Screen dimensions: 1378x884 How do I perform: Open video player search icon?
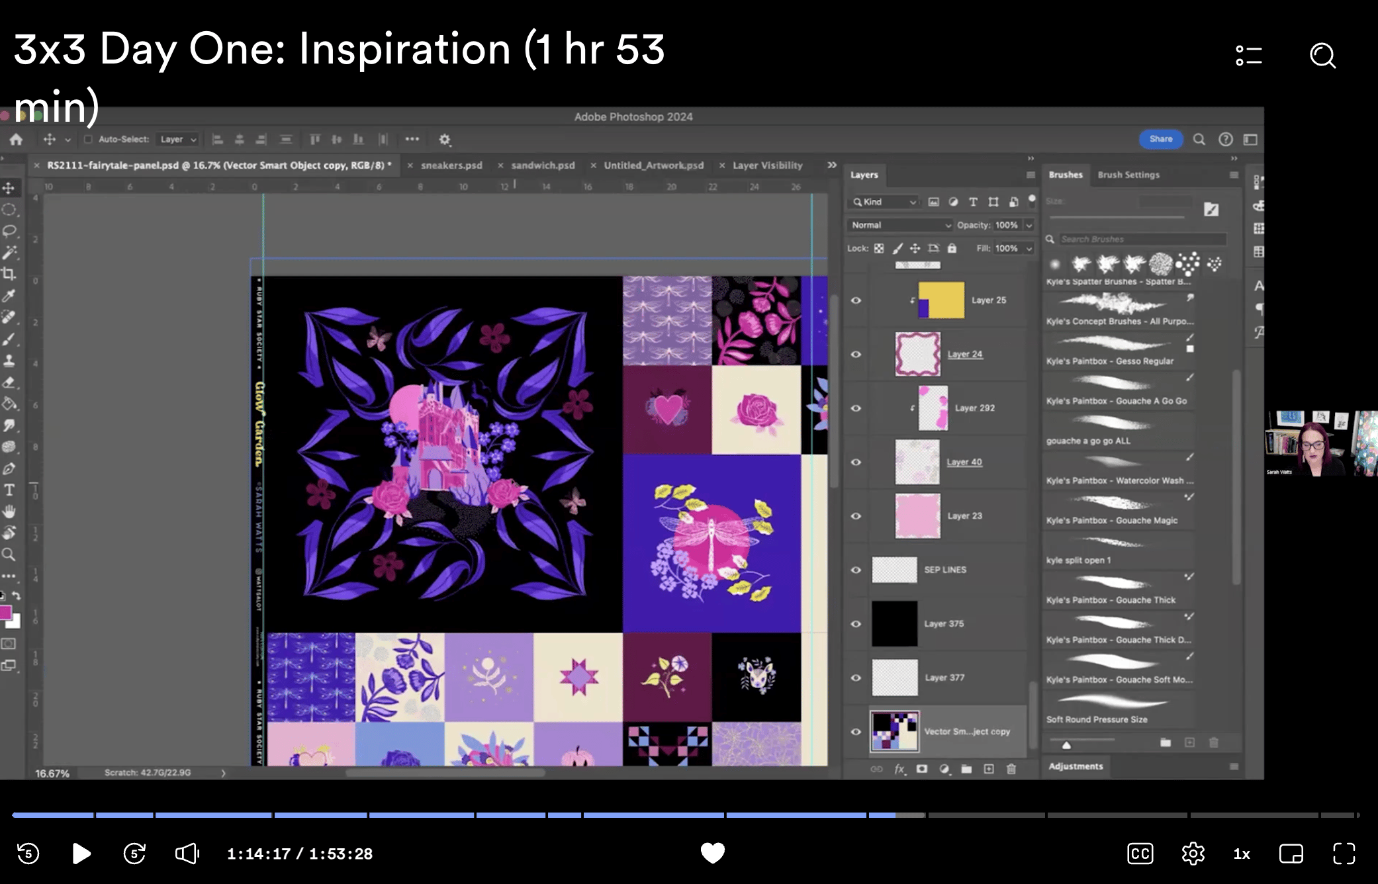pos(1322,55)
